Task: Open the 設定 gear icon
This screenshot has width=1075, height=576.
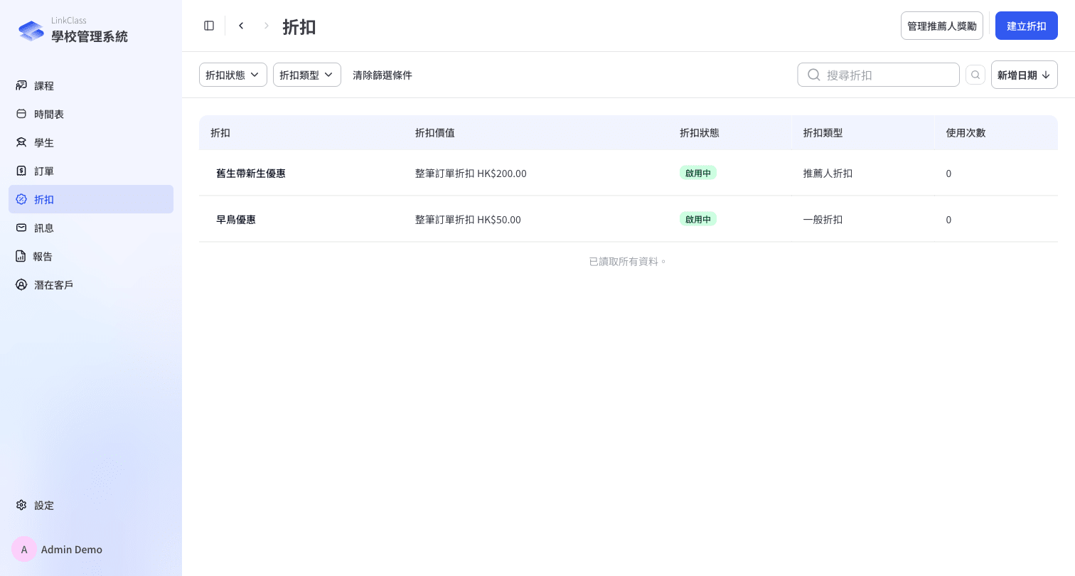Action: pyautogui.click(x=21, y=505)
